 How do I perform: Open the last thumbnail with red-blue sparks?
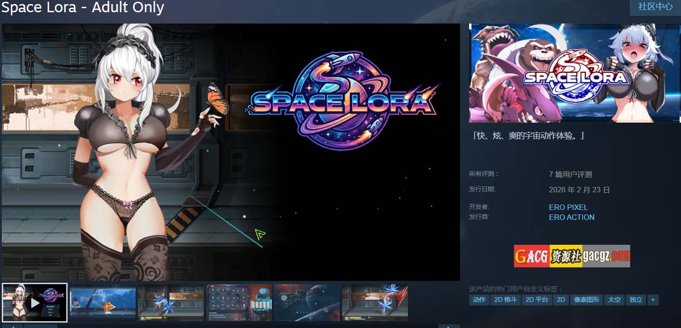coord(375,303)
